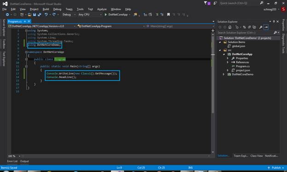Open the notifications flag icon

(x=207, y=3)
